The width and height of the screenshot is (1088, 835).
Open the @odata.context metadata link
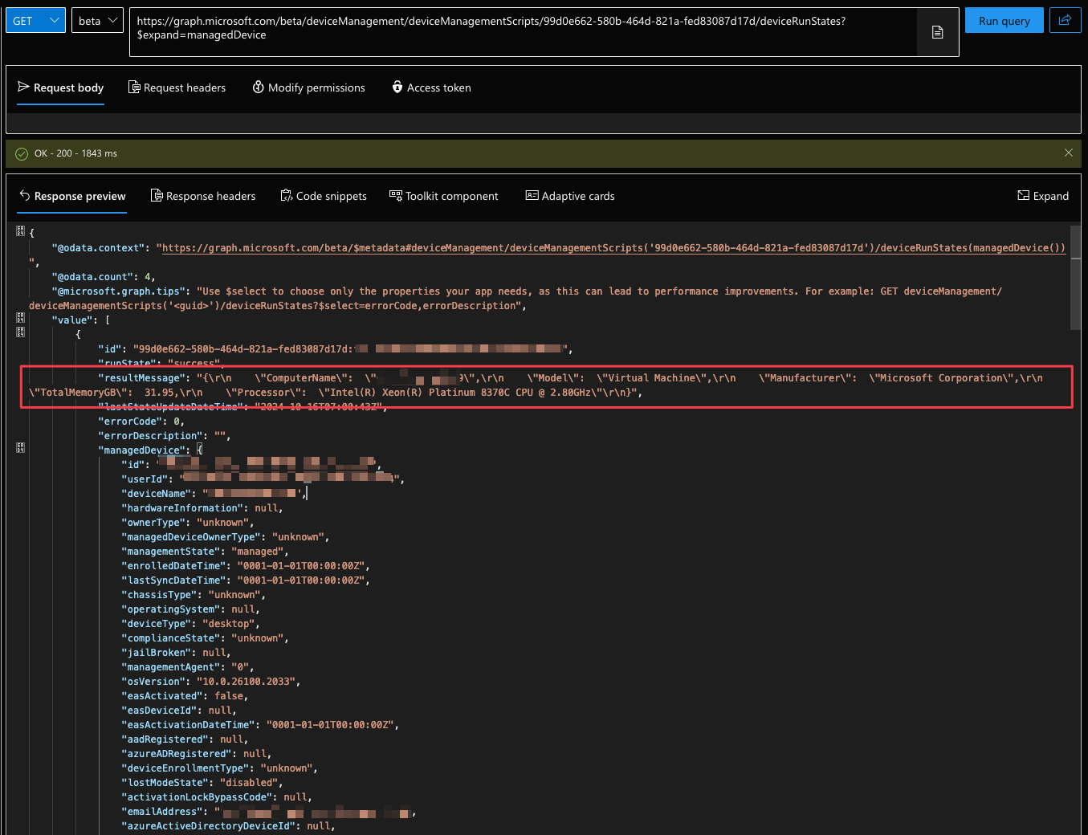tap(613, 248)
